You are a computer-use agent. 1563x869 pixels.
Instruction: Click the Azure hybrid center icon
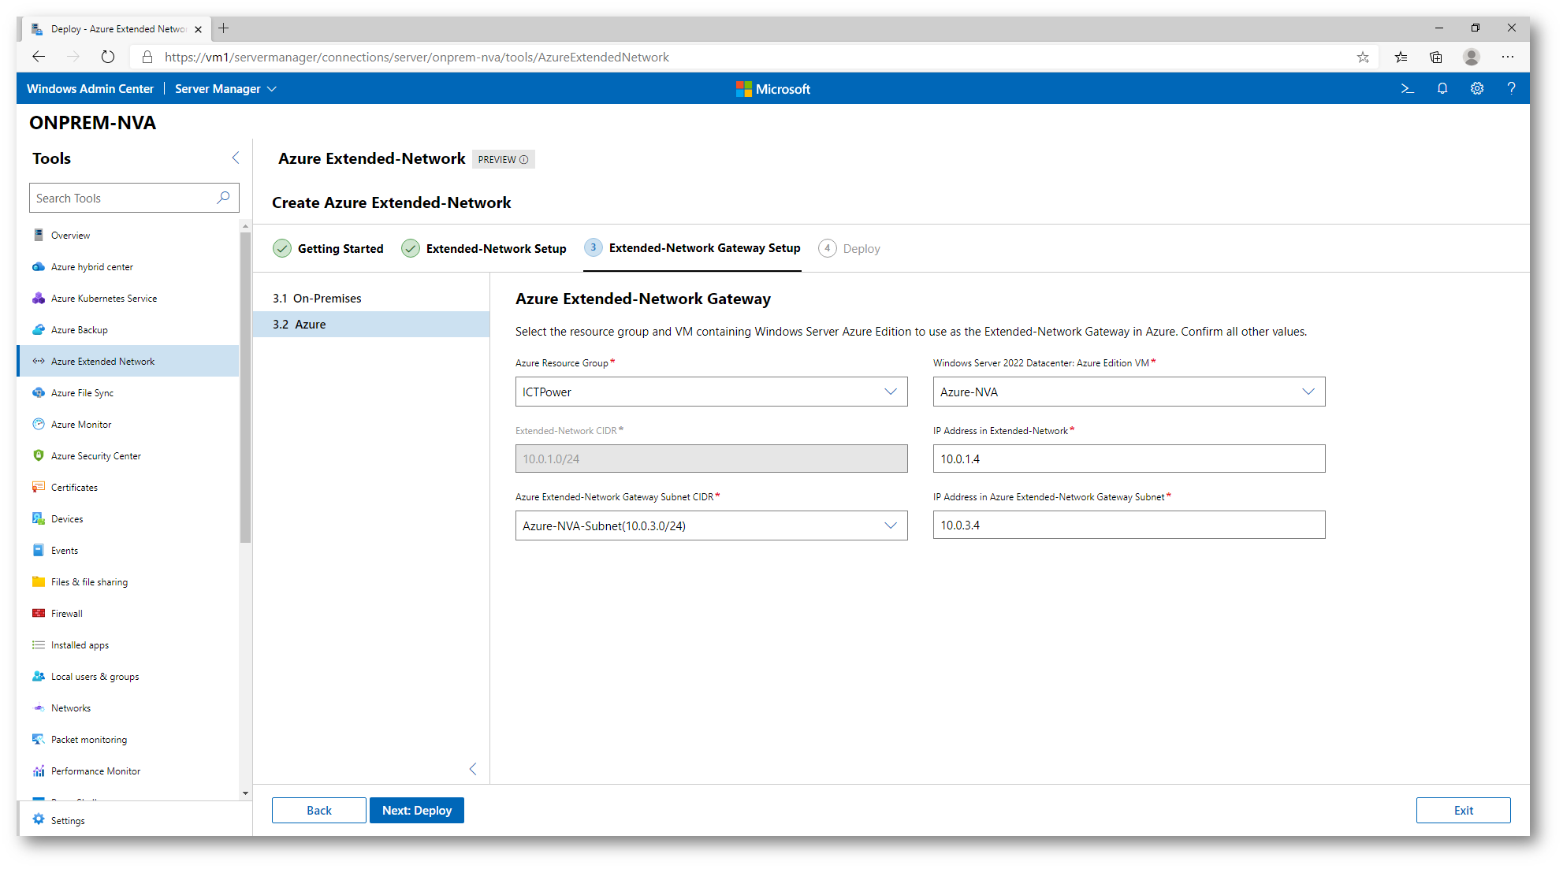point(39,266)
